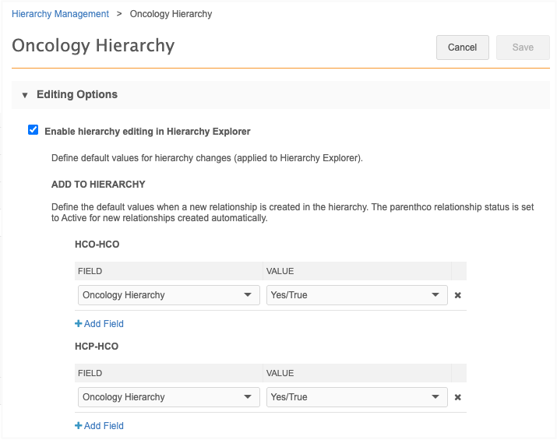Click the plus icon under HCP-HCO table
The width and height of the screenshot is (557, 440).
point(79,426)
